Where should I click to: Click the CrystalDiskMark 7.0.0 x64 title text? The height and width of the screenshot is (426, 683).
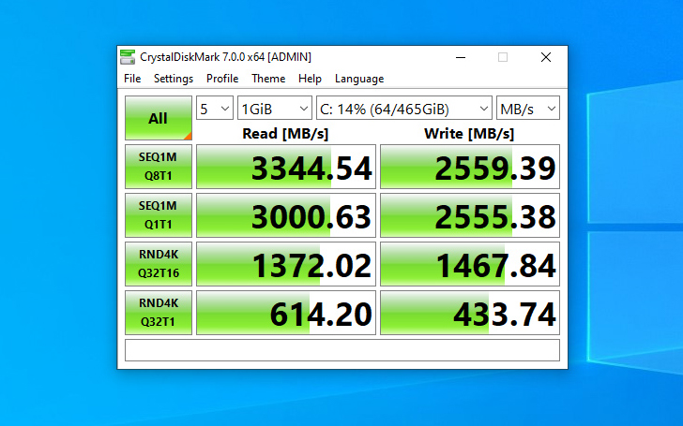pyautogui.click(x=225, y=57)
